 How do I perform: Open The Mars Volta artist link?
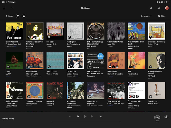click(x=32, y=74)
